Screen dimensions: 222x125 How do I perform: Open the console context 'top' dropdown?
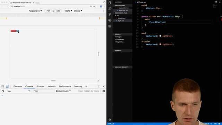point(18,91)
